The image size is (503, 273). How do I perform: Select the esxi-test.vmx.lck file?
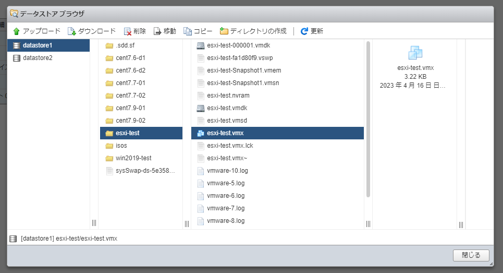tap(277, 146)
